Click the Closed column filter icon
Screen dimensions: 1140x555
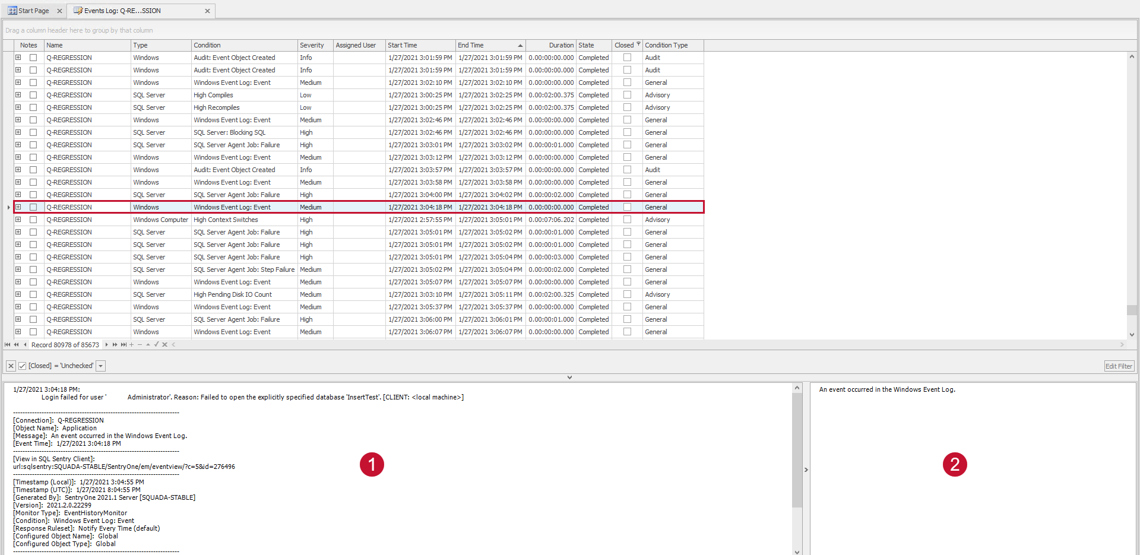639,45
